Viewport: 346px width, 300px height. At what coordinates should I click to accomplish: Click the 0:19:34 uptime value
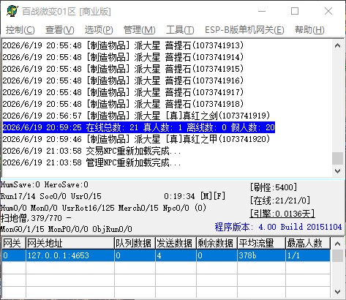tap(179, 196)
